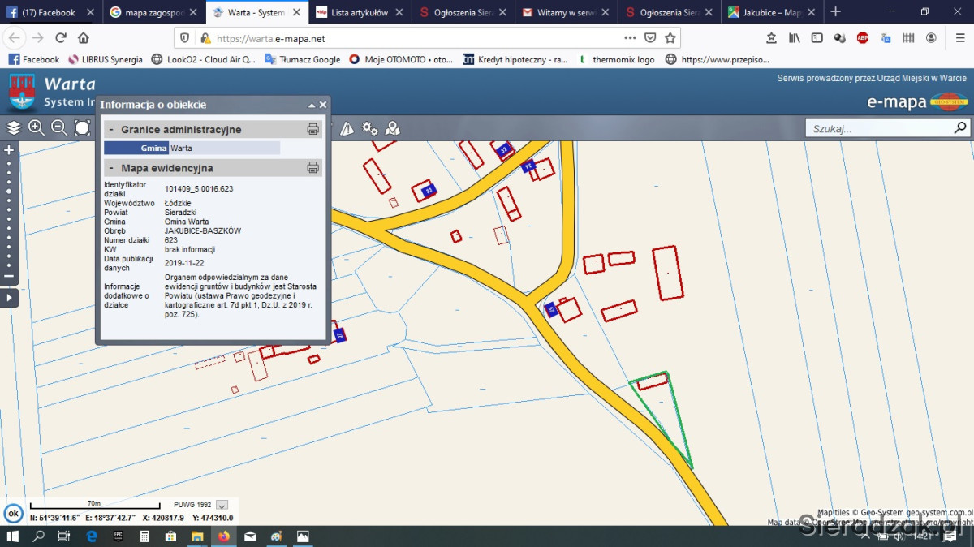Collapse the Granice administracyjne section
This screenshot has width=974, height=547.
click(111, 130)
